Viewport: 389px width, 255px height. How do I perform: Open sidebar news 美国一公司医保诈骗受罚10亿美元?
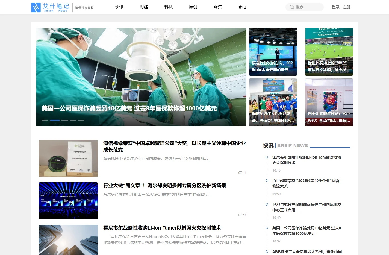click(x=307, y=231)
